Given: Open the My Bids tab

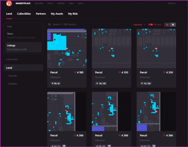Looking at the screenshot, I should pos(73,14).
